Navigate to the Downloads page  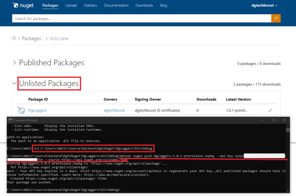[x=144, y=5]
